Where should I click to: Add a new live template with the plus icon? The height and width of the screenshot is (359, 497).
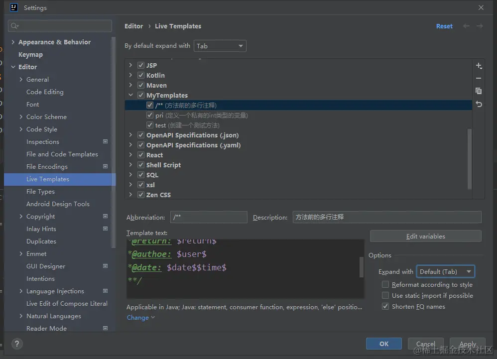click(479, 66)
